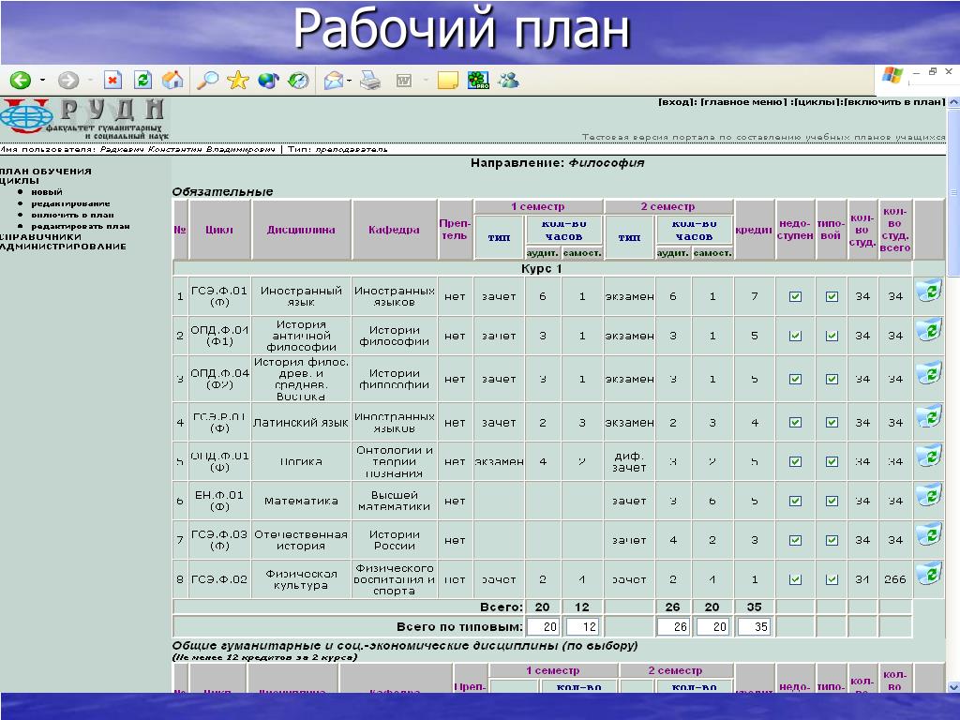The height and width of the screenshot is (720, 960).
Task: Open Forward button history dropdown arrow
Action: coord(90,81)
